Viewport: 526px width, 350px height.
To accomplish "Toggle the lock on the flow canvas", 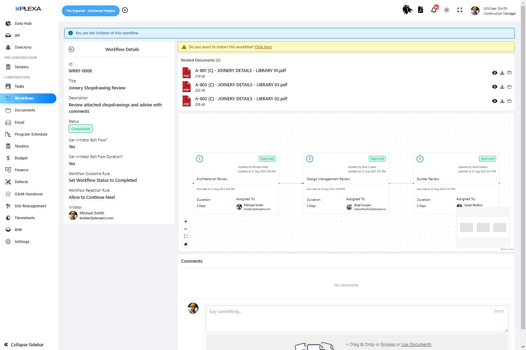I will (186, 244).
